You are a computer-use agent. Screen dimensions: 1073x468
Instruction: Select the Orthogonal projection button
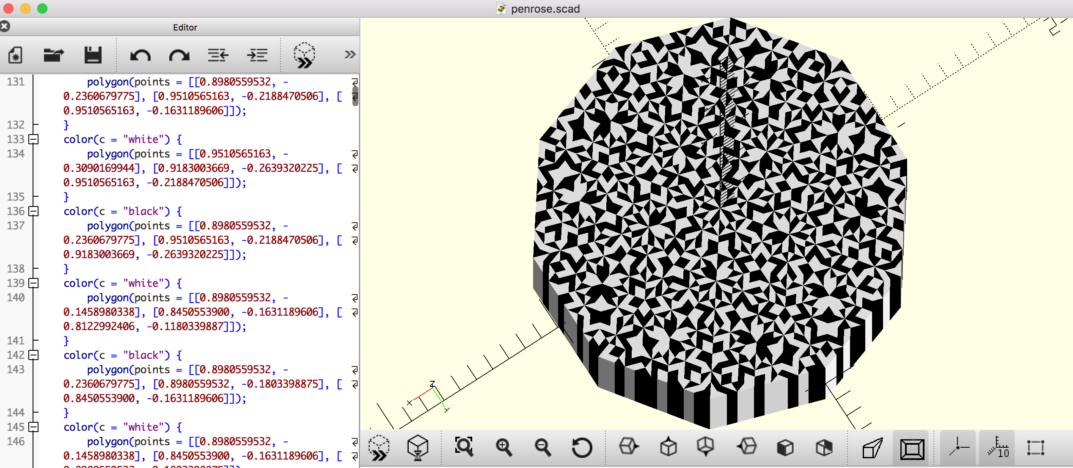coord(912,449)
